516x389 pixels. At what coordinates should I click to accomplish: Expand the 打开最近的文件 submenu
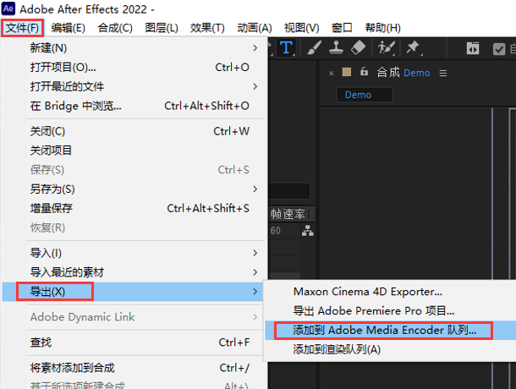click(134, 86)
